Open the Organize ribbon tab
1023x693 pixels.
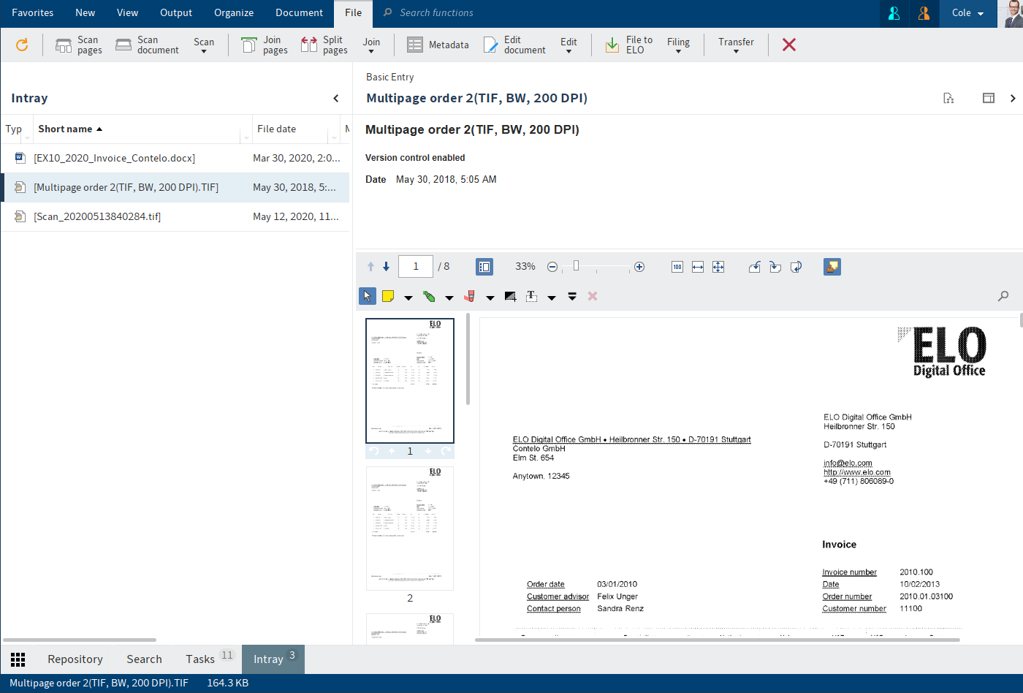coord(234,13)
